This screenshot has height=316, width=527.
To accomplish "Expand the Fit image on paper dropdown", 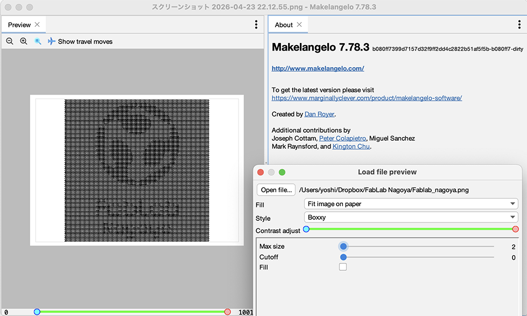I will coord(411,204).
